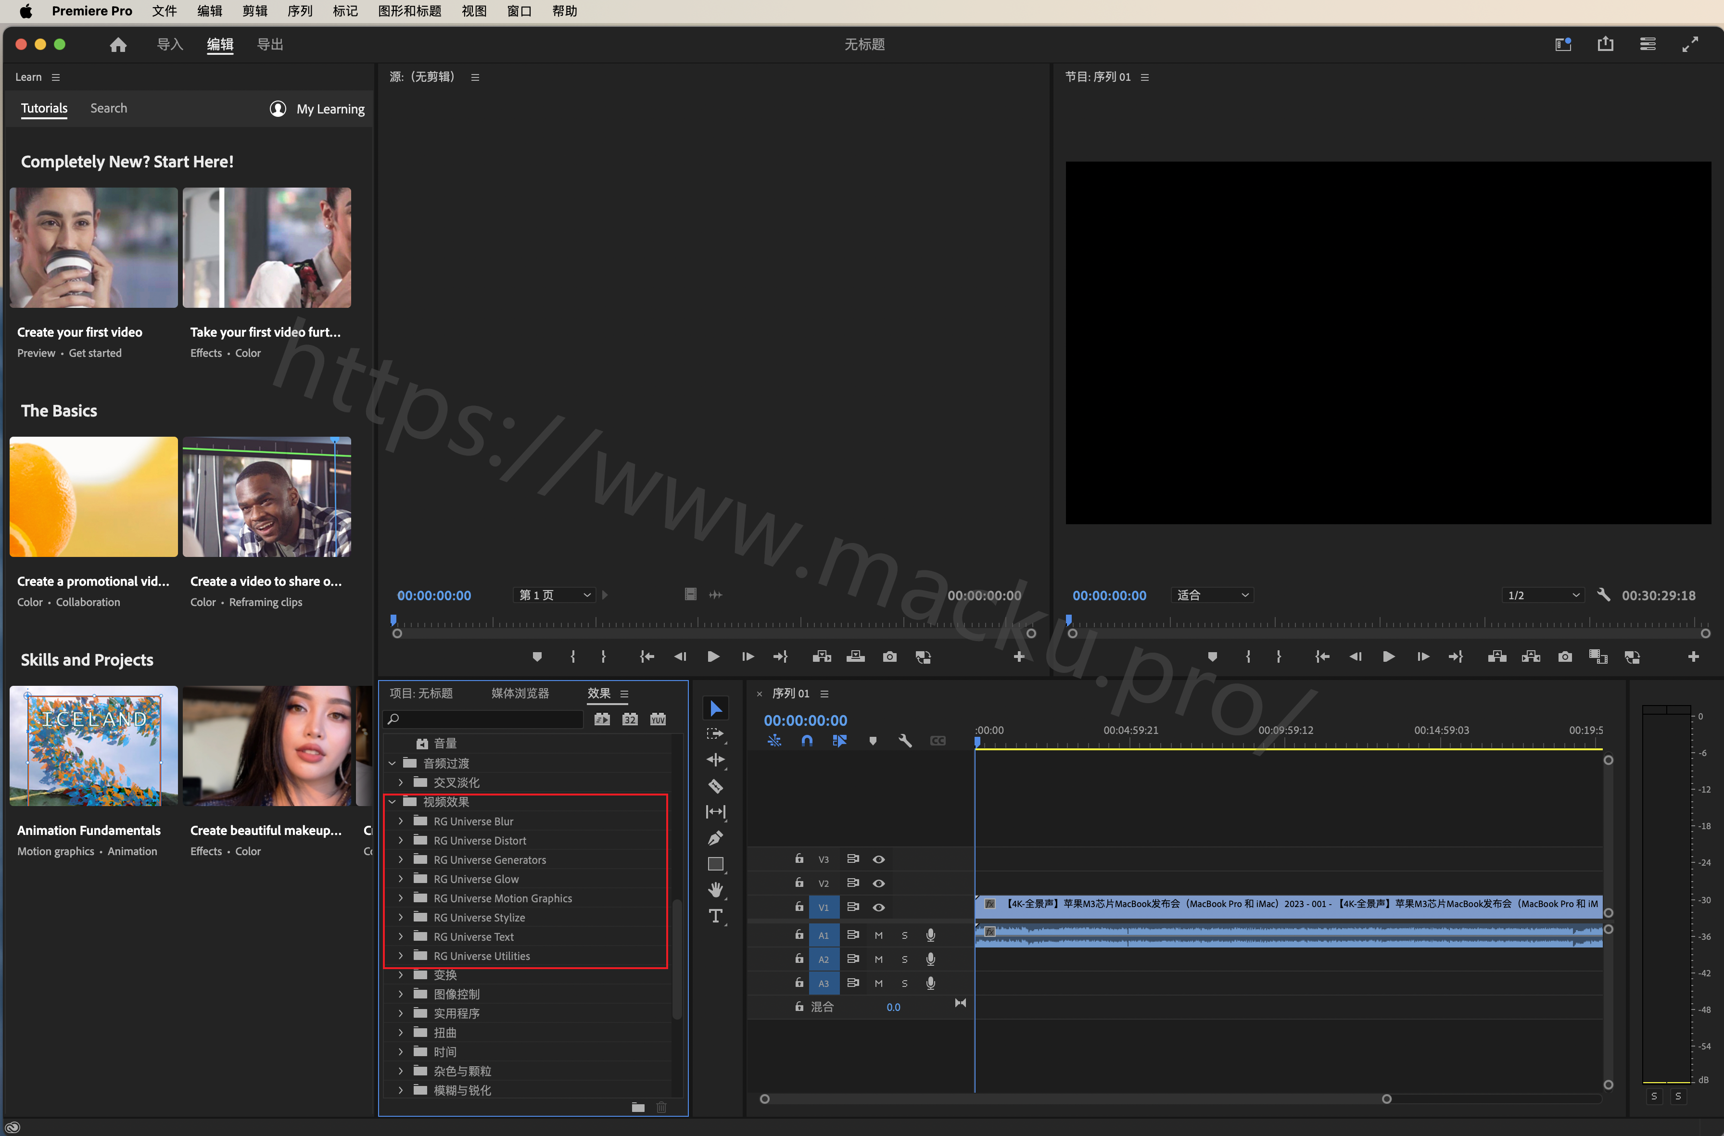
Task: Toggle V2 track output eye
Action: (878, 883)
